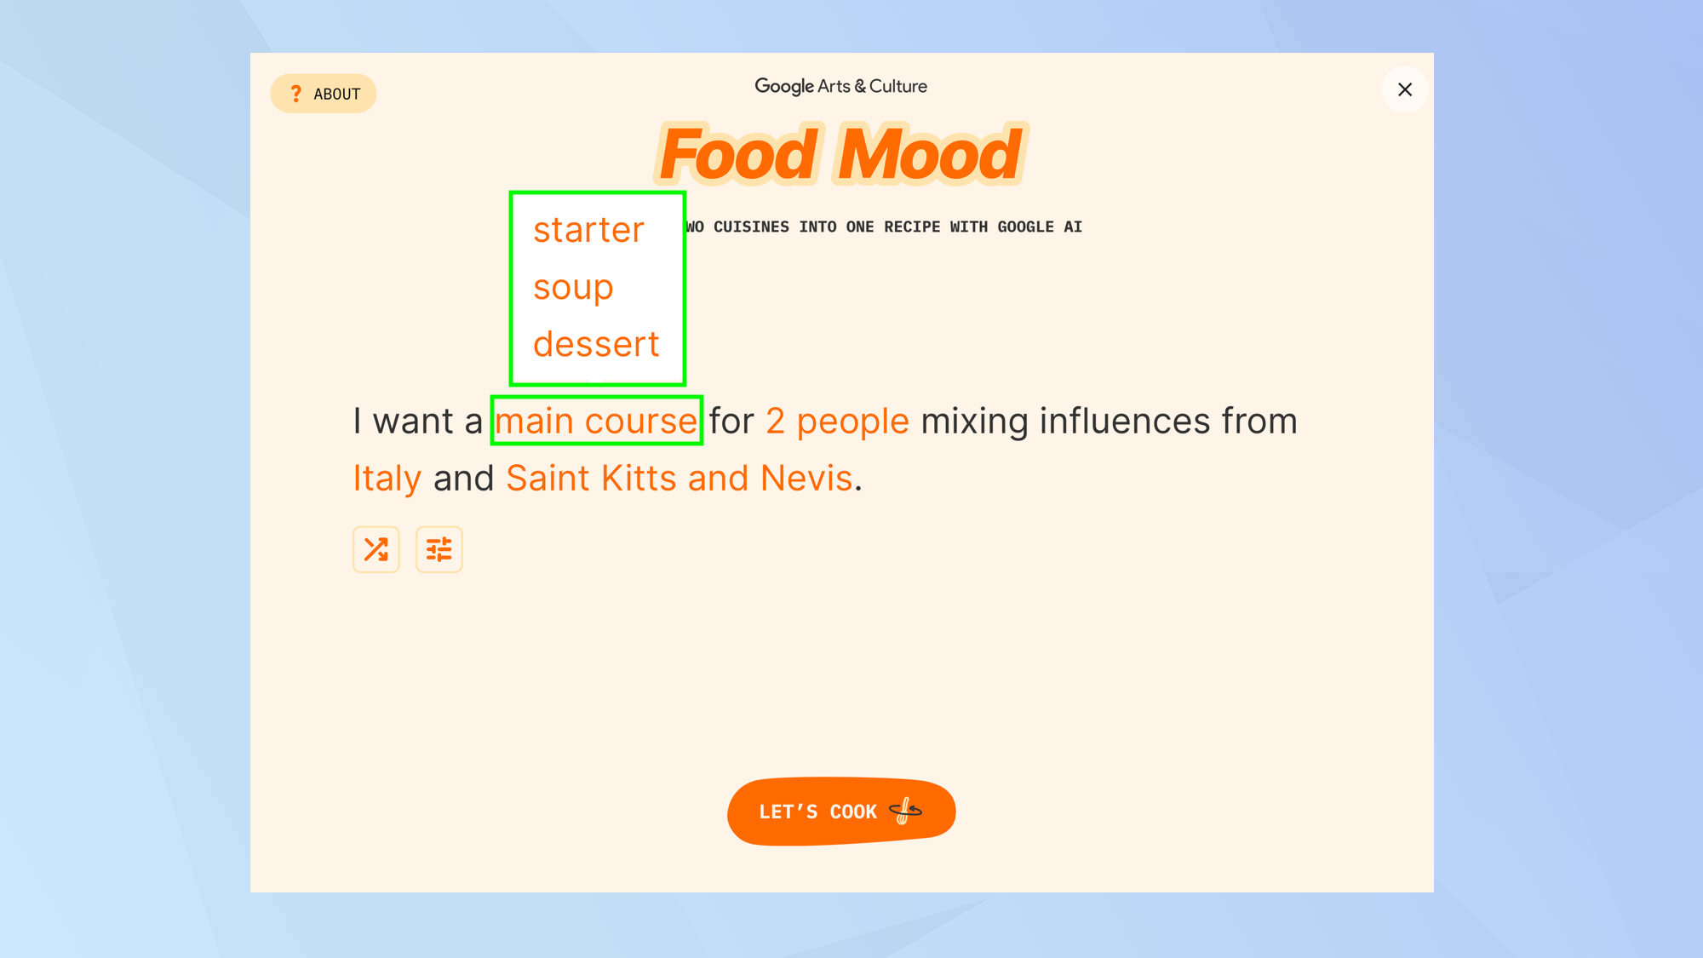This screenshot has height=958, width=1703.
Task: Click the Google Arts & Culture logo
Action: 841,87
